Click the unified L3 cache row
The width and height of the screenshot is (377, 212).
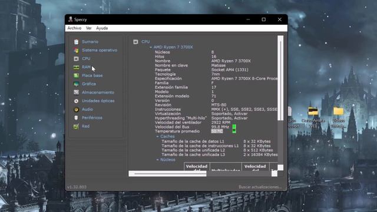(x=219, y=154)
